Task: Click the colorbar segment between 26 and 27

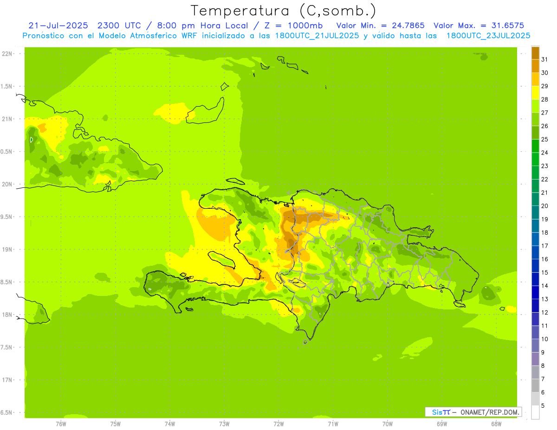Action: pos(536,119)
